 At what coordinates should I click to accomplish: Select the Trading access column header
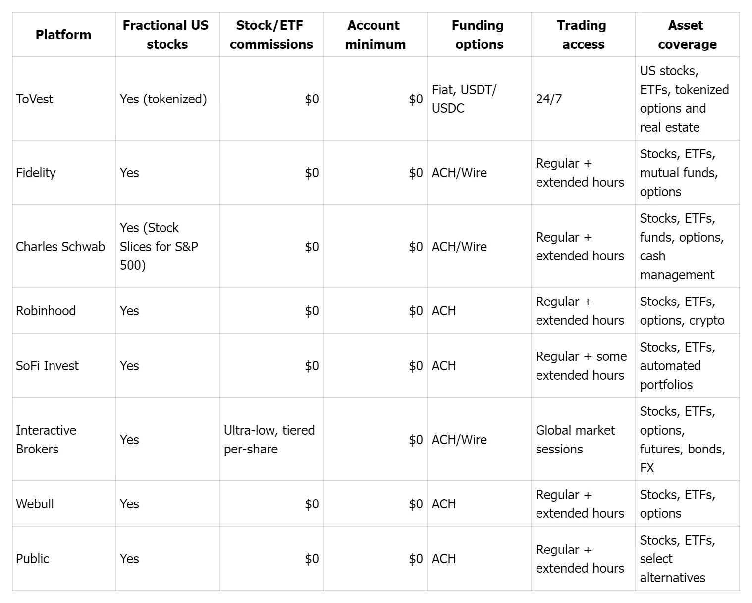pyautogui.click(x=583, y=35)
